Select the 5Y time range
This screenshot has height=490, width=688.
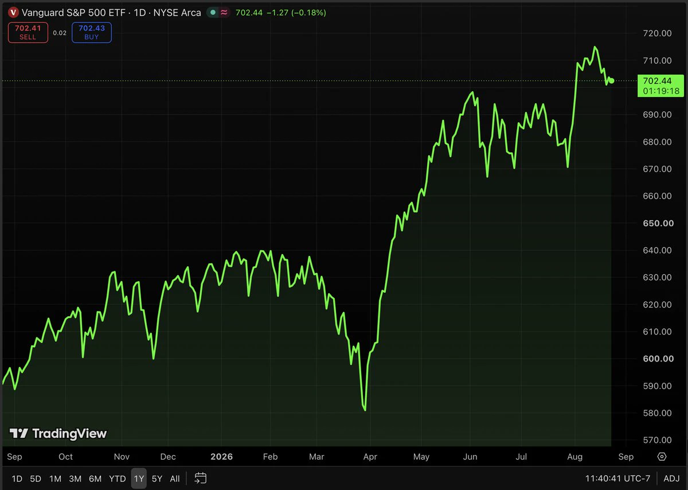tap(157, 479)
